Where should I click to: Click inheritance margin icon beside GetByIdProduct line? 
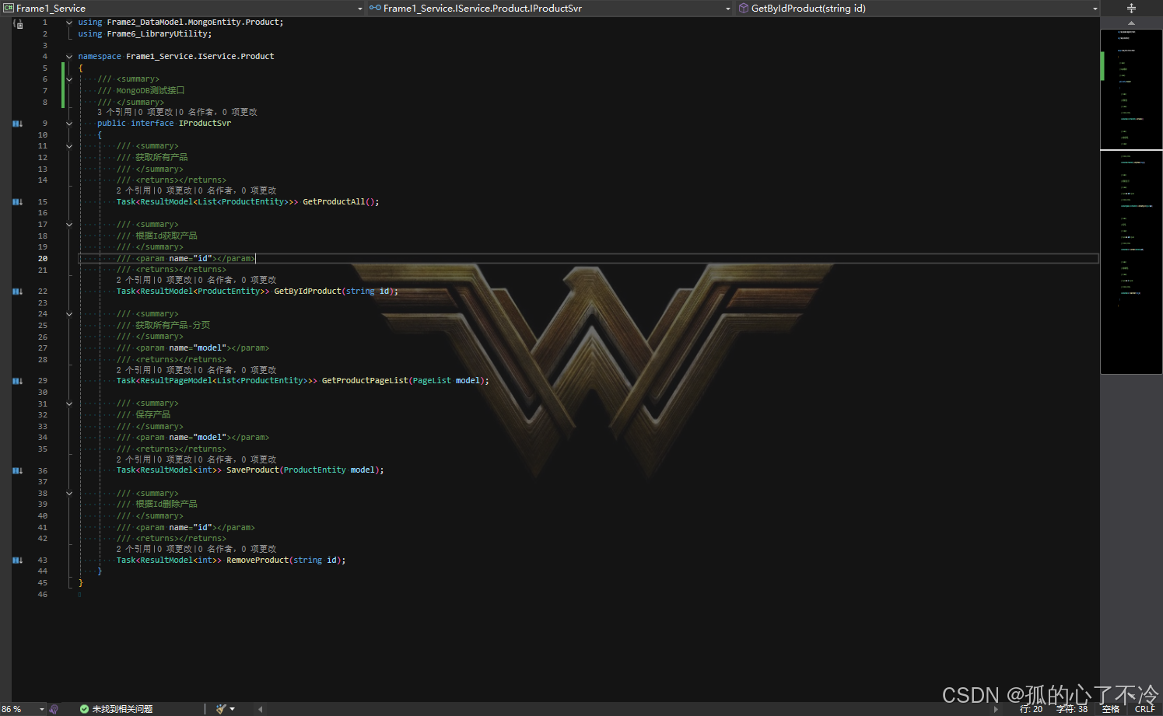click(17, 292)
